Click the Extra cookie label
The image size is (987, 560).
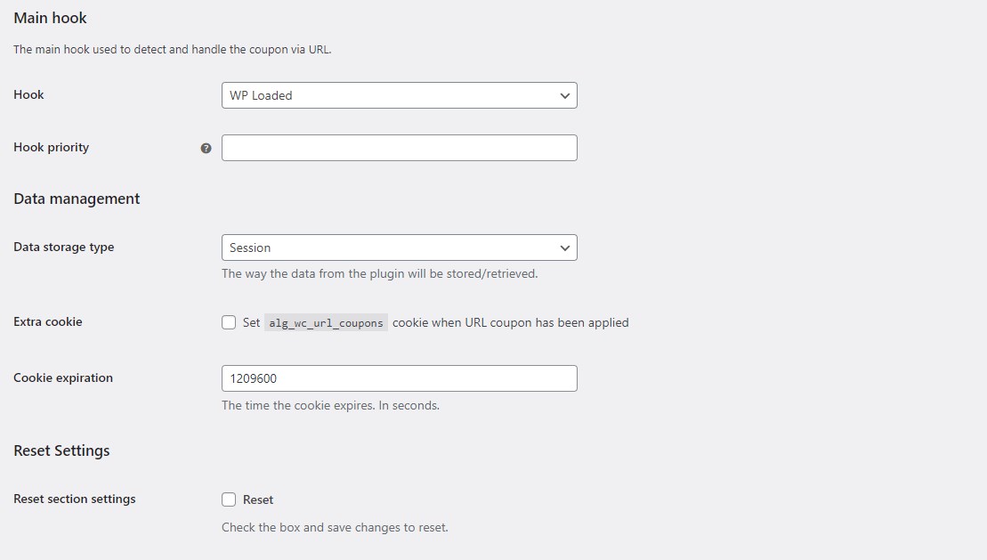pyautogui.click(x=47, y=321)
